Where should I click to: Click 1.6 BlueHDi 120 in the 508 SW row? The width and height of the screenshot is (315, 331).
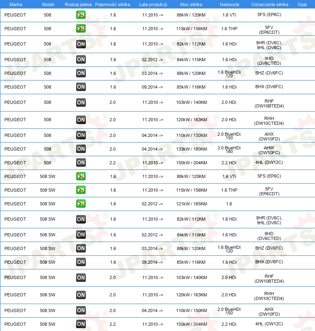click(229, 249)
